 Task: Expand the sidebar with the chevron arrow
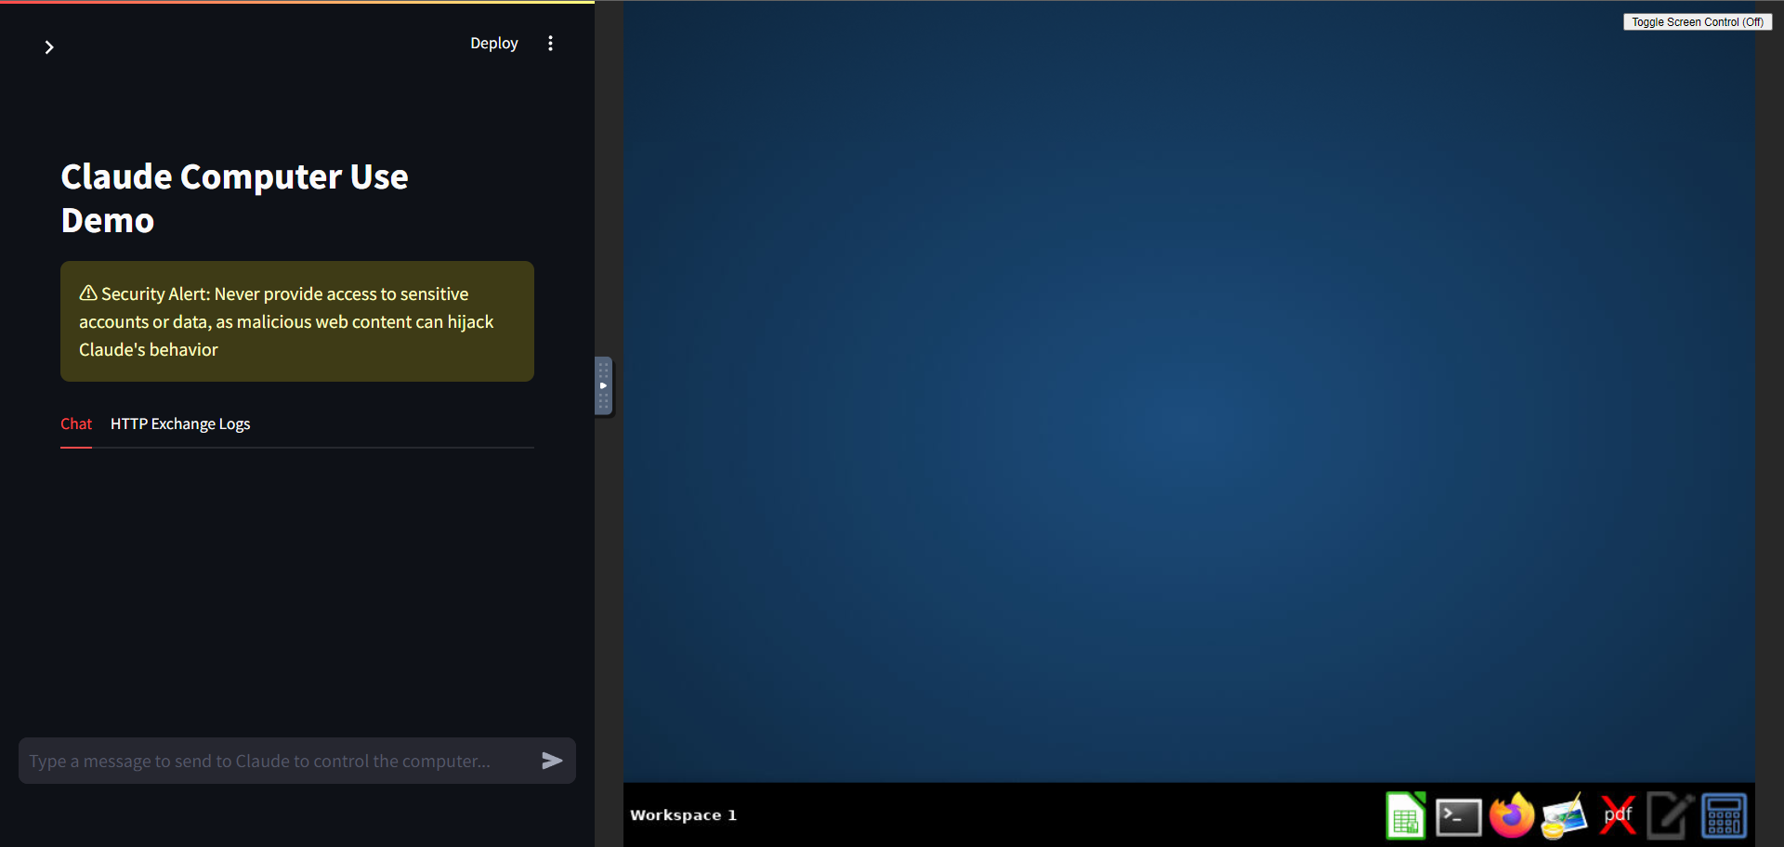(49, 47)
